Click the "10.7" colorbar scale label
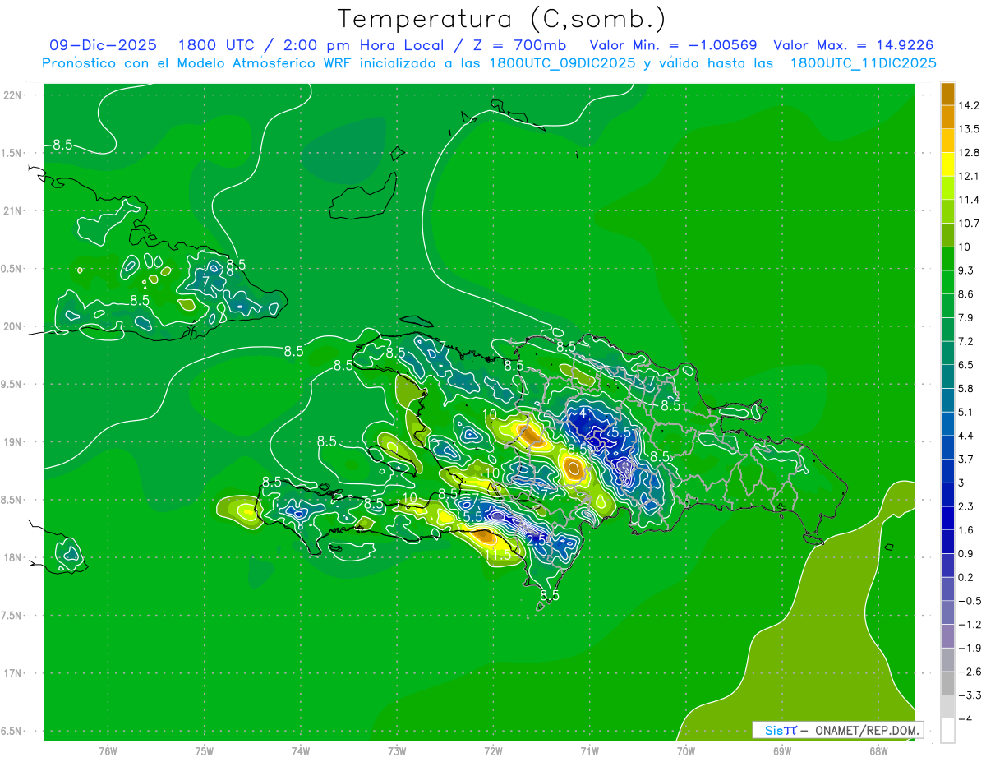The image size is (986, 762). (x=970, y=223)
